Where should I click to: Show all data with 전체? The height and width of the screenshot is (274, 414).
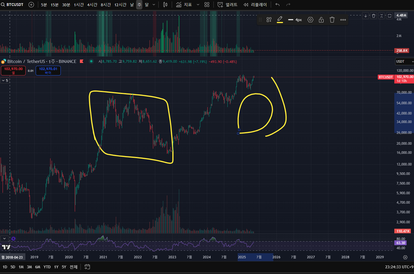[74, 267]
